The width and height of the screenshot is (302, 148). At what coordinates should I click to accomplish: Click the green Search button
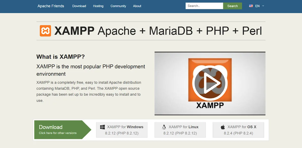[x=233, y=6]
